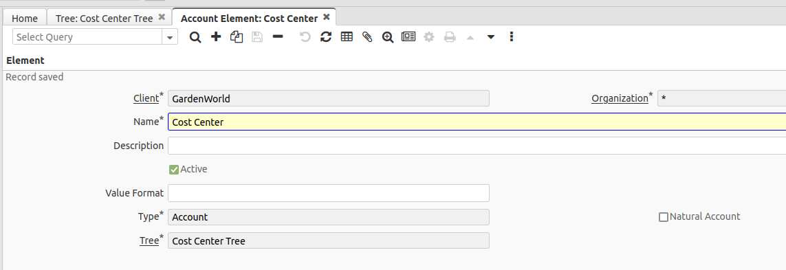Click the Tree label link
The height and width of the screenshot is (270, 786).
tap(149, 240)
